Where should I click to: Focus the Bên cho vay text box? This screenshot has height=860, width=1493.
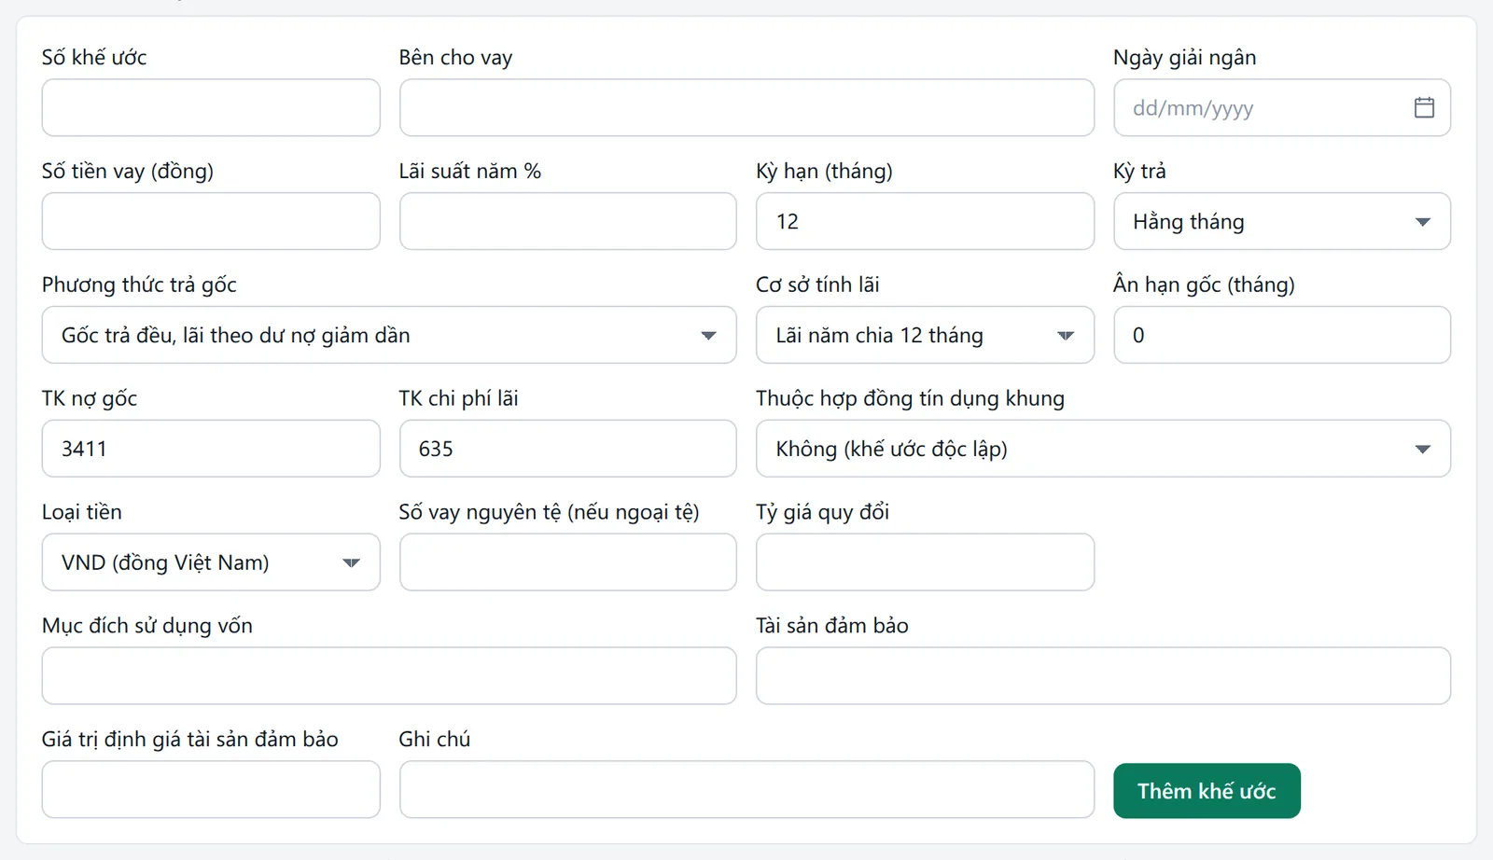pyautogui.click(x=746, y=107)
